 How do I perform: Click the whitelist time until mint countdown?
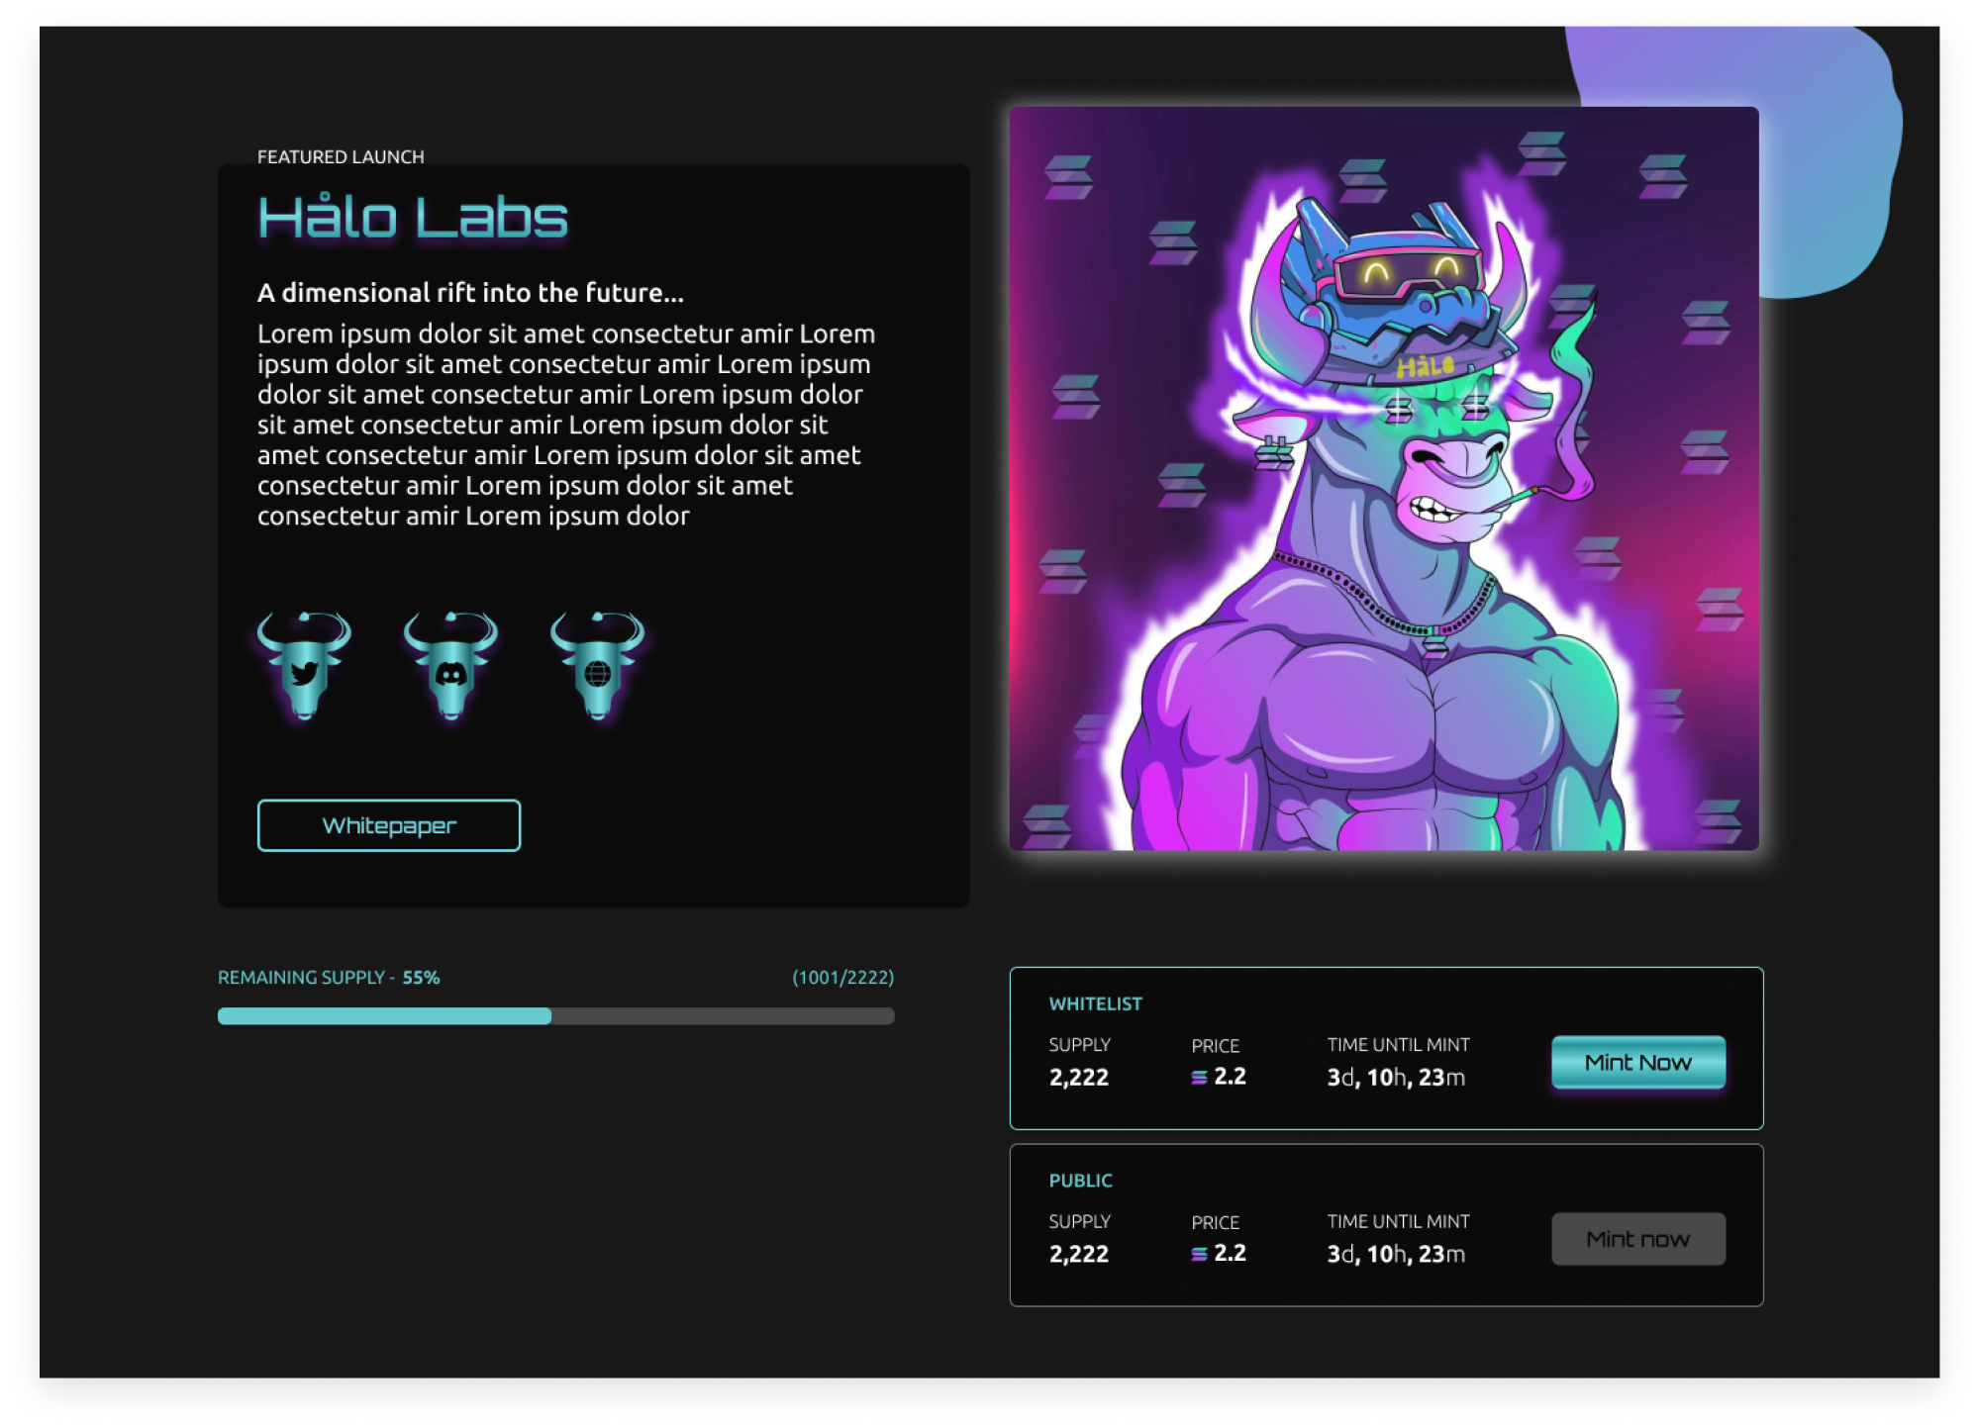click(x=1396, y=1078)
